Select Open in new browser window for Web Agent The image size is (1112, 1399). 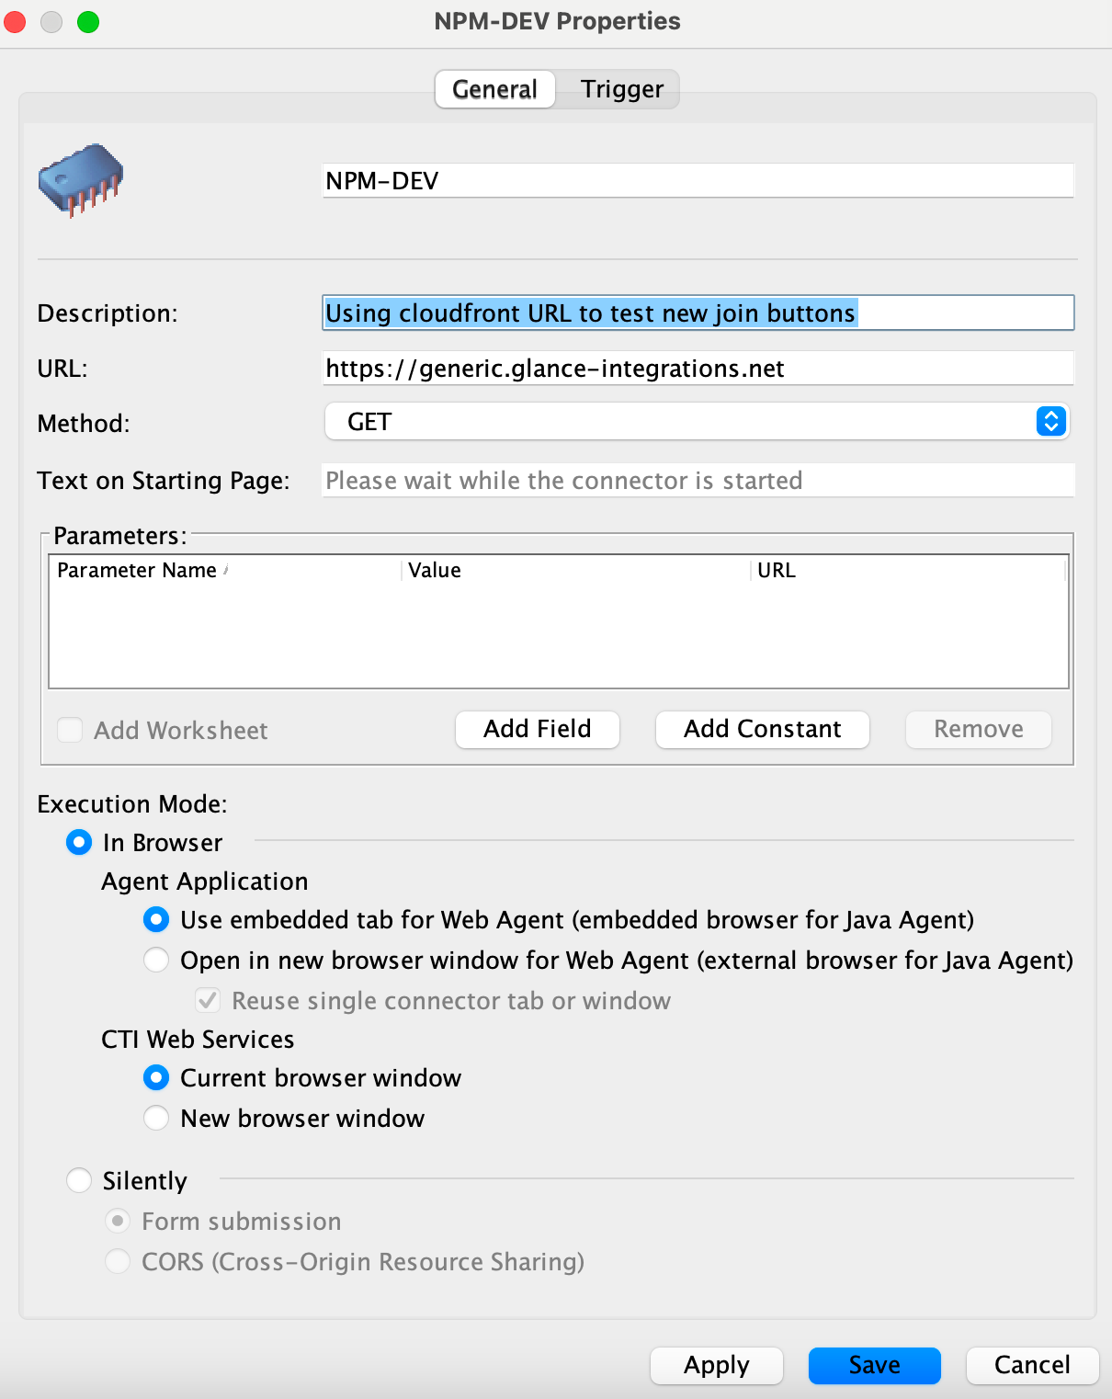tap(156, 960)
